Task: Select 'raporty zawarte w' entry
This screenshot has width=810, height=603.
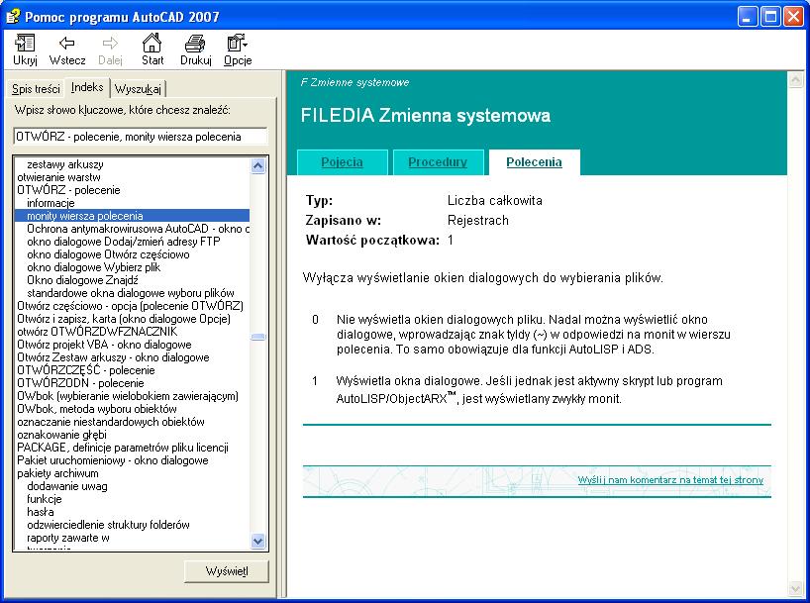Action: [x=68, y=538]
